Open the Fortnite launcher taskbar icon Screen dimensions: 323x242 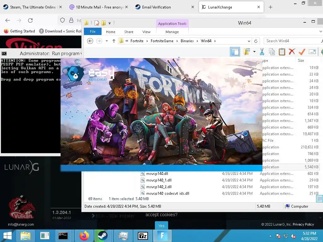coord(162,236)
